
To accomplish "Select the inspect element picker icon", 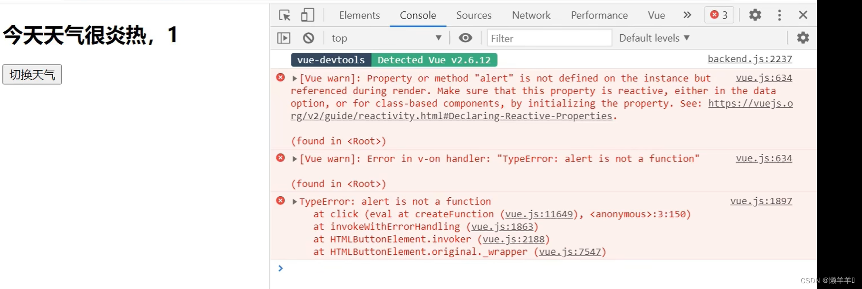I will tap(285, 15).
